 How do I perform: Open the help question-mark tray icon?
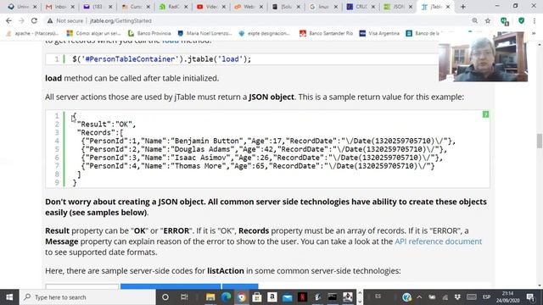[x=406, y=297]
